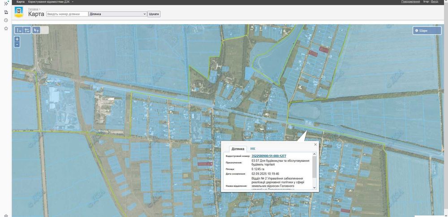Zoom out of the map

(x=17, y=44)
